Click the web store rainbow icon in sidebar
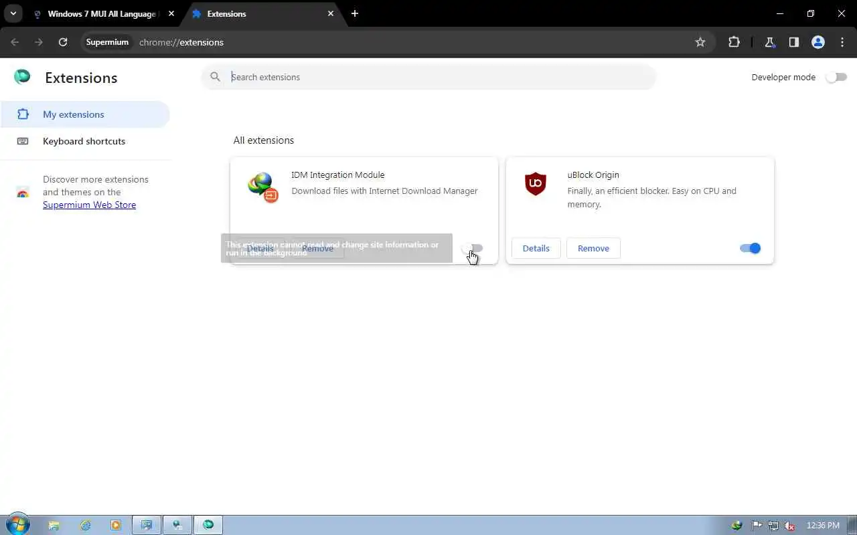 pos(23,193)
